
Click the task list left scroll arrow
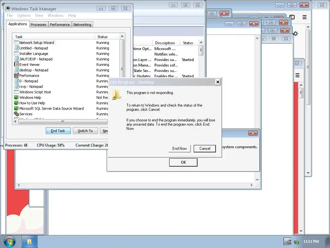point(15,121)
